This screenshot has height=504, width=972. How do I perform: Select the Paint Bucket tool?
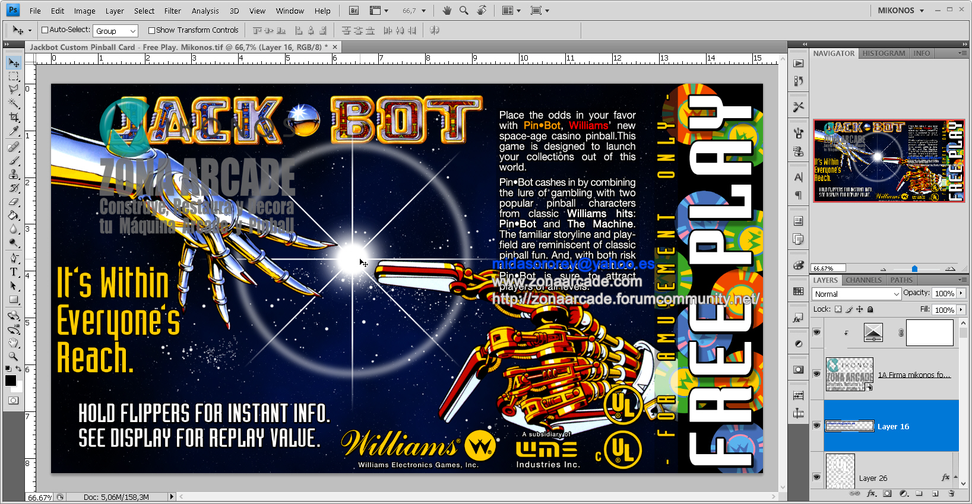click(x=14, y=215)
